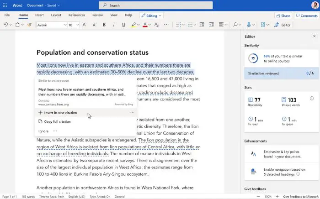Open more options beside Insert in-text citation

(x=132, y=112)
